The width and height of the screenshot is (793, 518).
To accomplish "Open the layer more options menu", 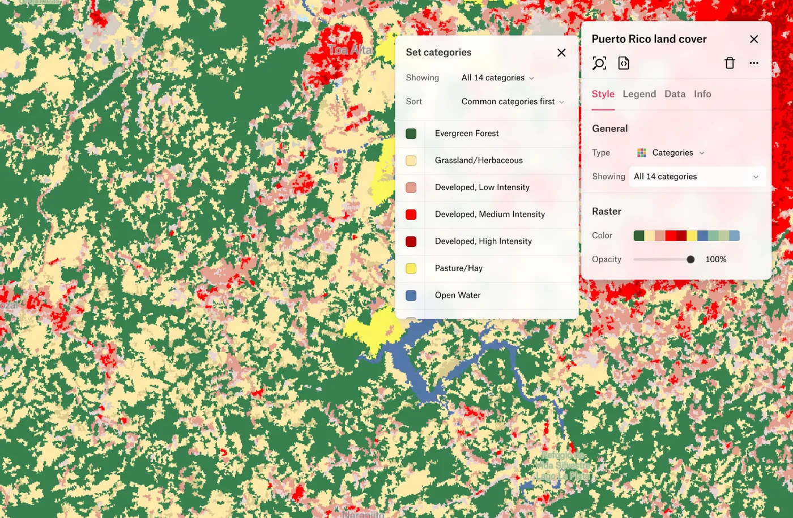I will 754,63.
